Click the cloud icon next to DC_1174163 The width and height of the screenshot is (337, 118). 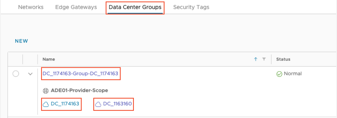tap(46, 104)
